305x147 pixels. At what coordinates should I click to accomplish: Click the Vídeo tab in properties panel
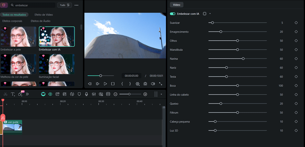tap(177, 5)
